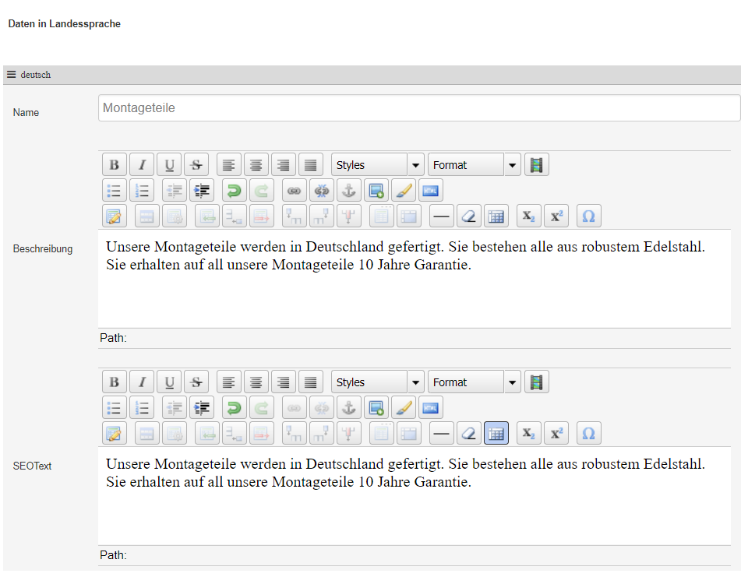Screen dimensions: 741x584
Task: Click the undo arrow in the Beschreibung toolbar
Action: pos(234,190)
